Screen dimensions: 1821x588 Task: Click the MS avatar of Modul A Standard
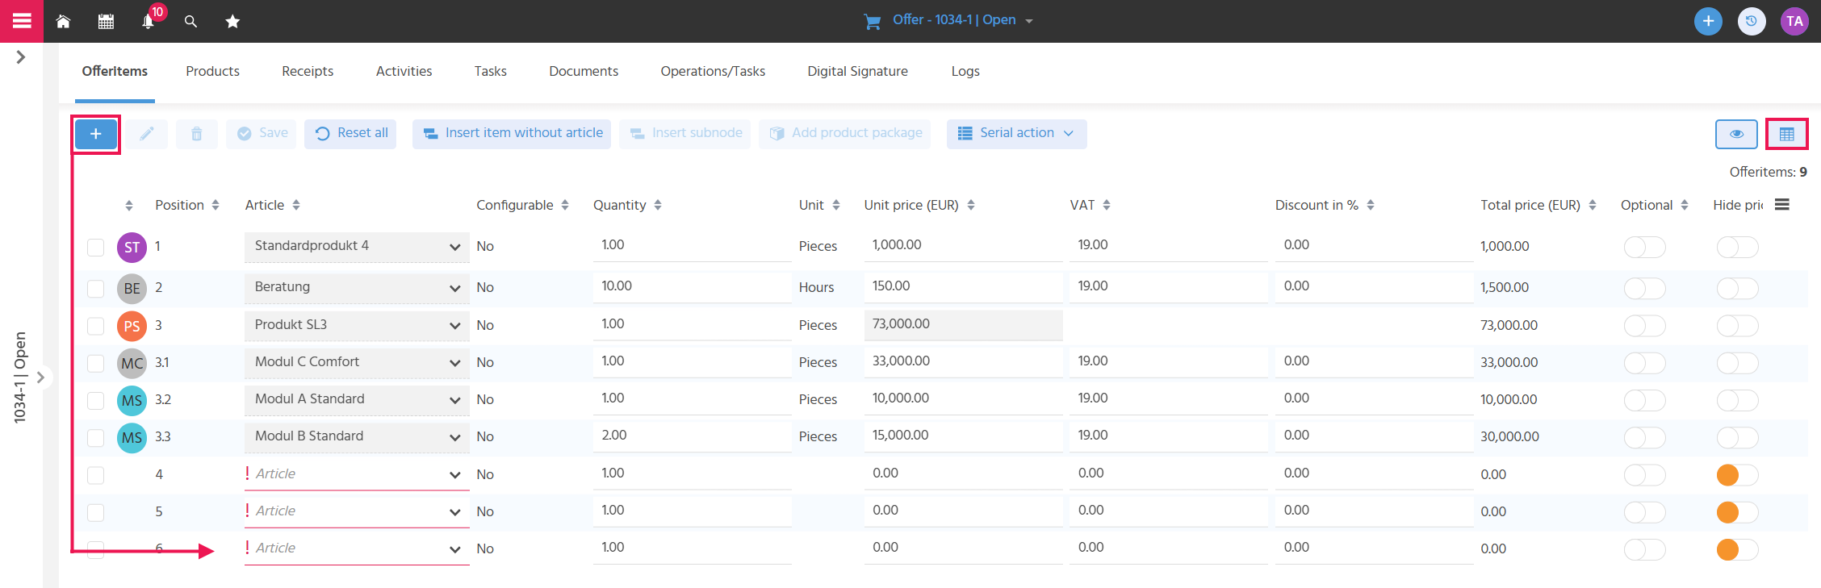click(x=132, y=400)
